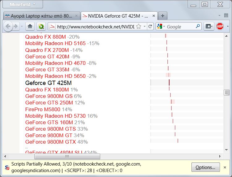Image resolution: width=232 pixels, height=177 pixels.
Task: Click the horizontal scrollbar left arrow
Action: tap(5, 156)
